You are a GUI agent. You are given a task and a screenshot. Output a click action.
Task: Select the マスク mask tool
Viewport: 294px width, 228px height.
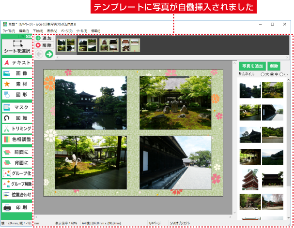(17, 107)
